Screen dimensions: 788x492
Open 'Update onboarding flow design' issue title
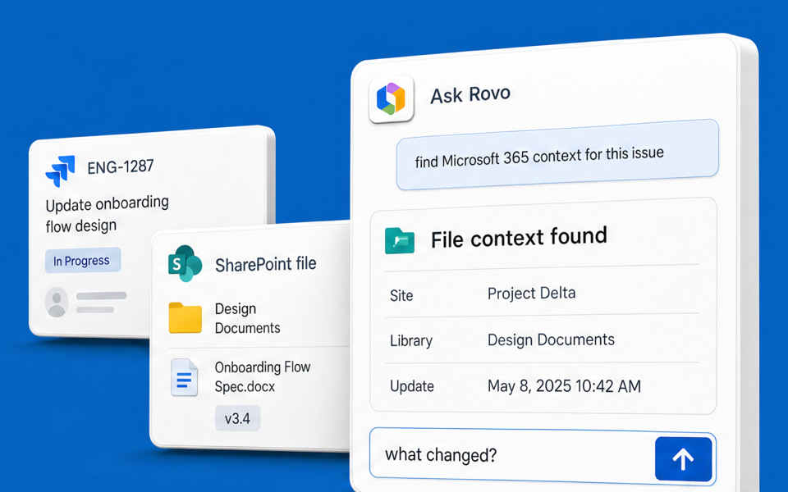coord(107,214)
